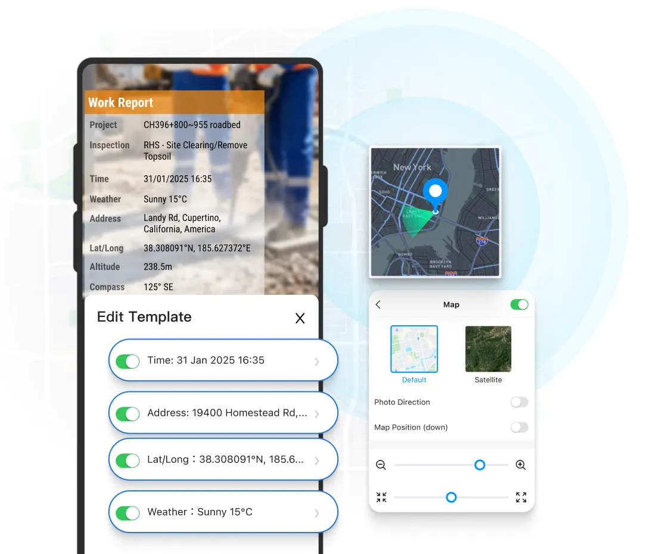Switch to the Satellite map style
650x554 pixels.
488,349
